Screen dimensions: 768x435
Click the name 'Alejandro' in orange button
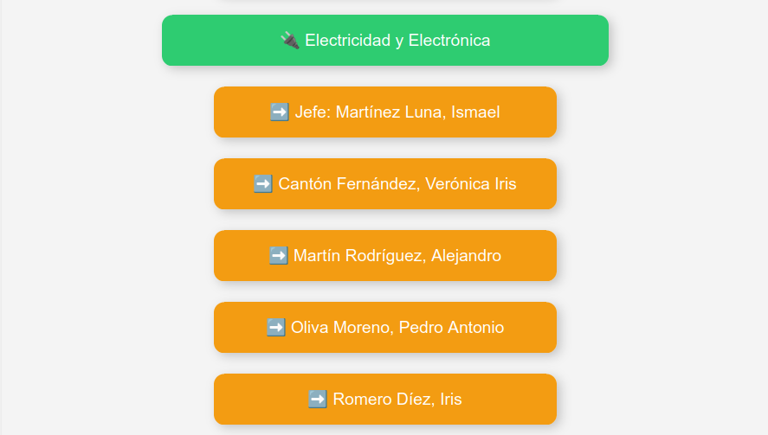(x=466, y=256)
